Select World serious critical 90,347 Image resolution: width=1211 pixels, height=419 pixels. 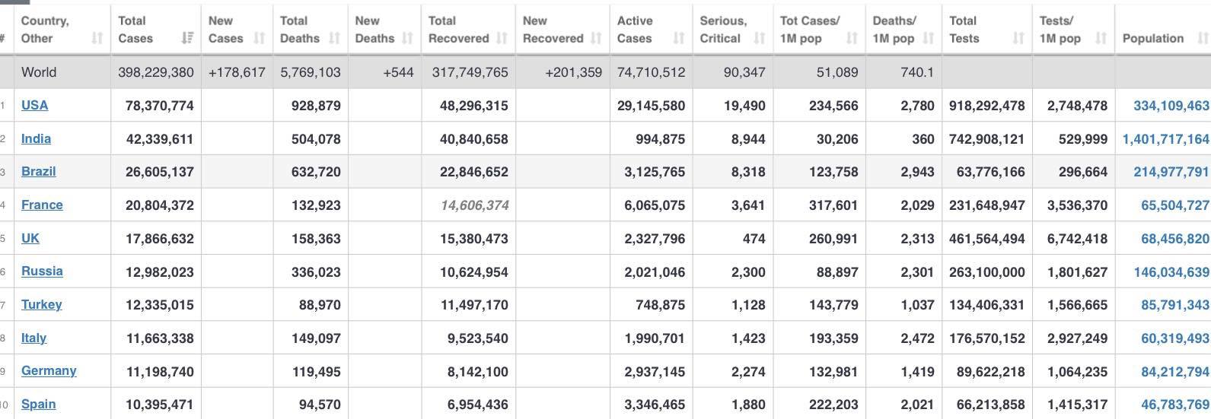[x=744, y=72]
